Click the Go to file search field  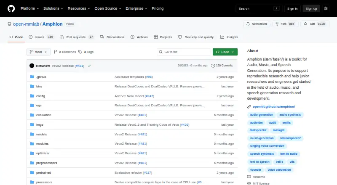(184, 52)
